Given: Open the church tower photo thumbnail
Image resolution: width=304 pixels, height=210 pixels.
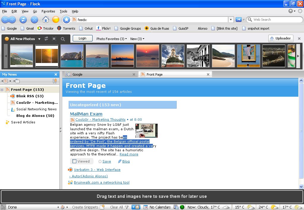Looking at the screenshot, I should (173, 56).
